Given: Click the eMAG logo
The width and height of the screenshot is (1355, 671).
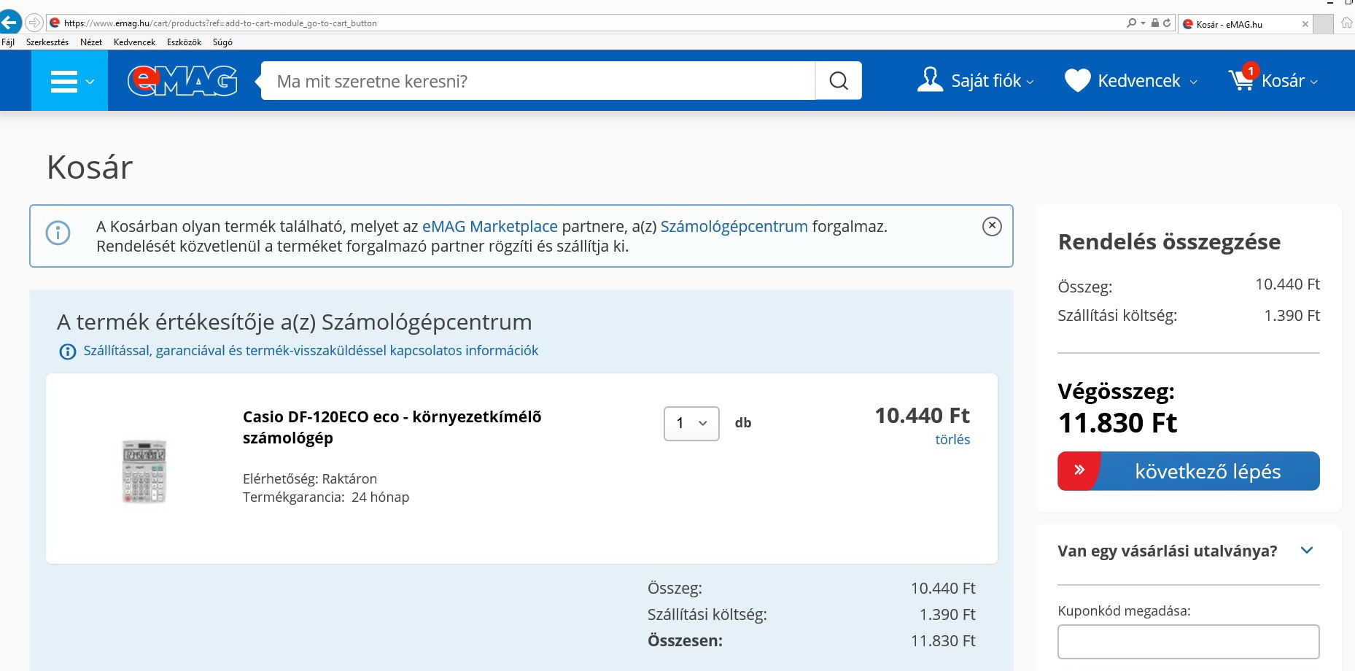Looking at the screenshot, I should tap(182, 80).
